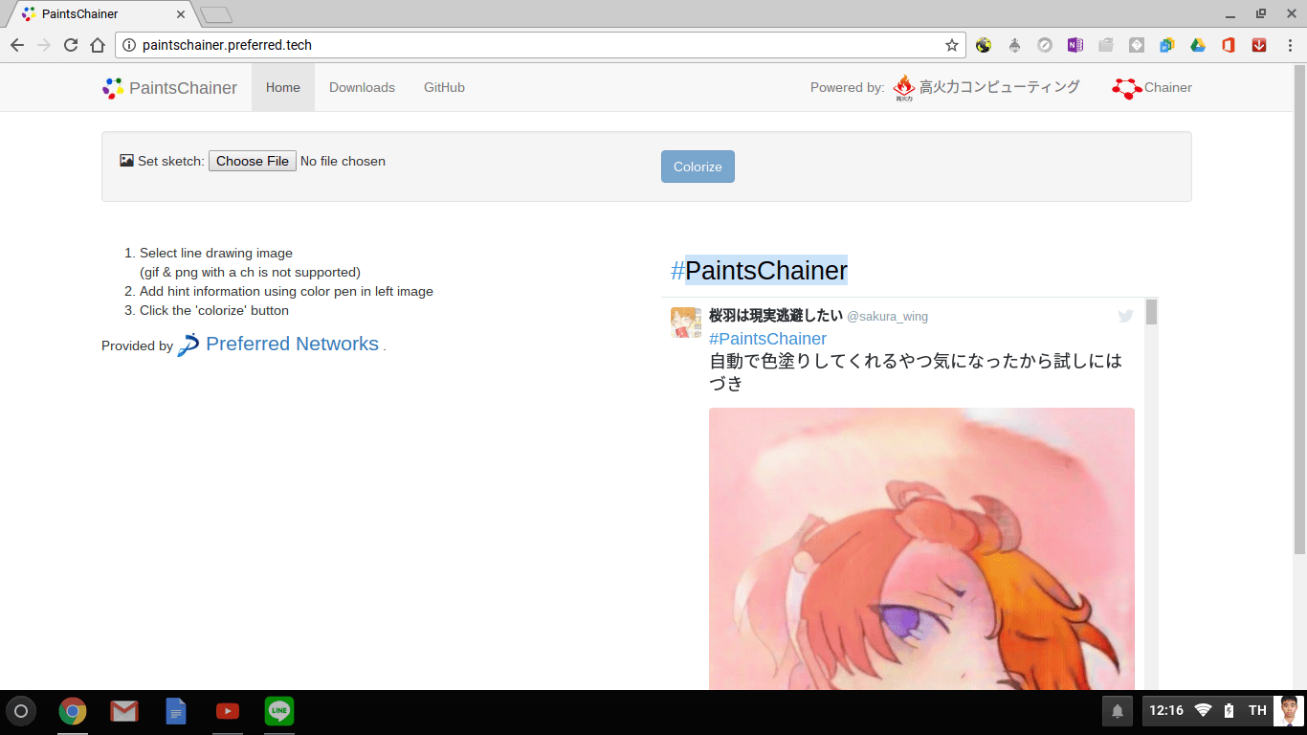This screenshot has width=1307, height=735.
Task: Go to the browser home page
Action: pos(98,45)
